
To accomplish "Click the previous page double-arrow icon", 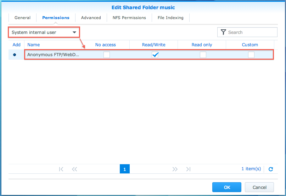I will (74, 169).
